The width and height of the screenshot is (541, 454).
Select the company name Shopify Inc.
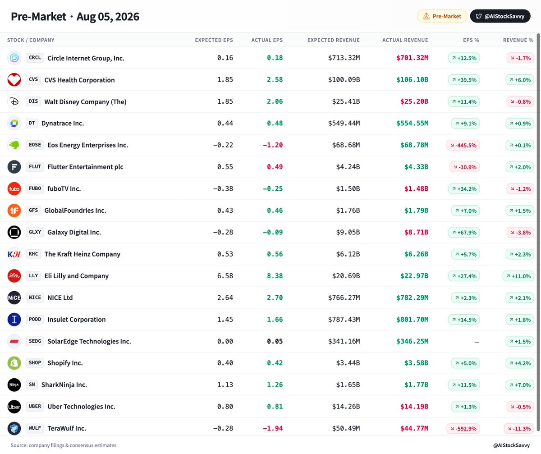tap(65, 363)
